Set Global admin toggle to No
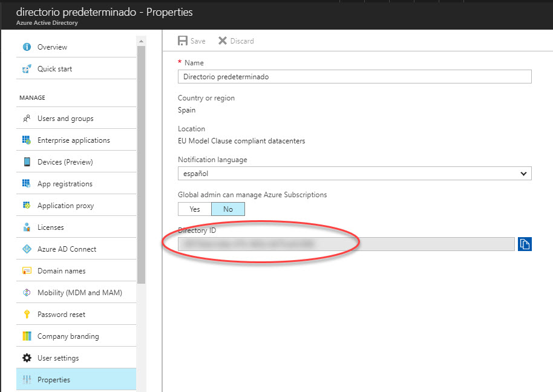The image size is (553, 392). (228, 209)
